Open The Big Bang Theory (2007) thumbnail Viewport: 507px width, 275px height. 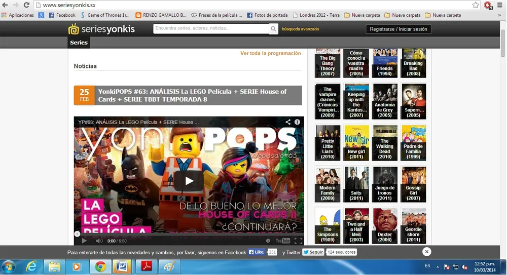(328, 63)
